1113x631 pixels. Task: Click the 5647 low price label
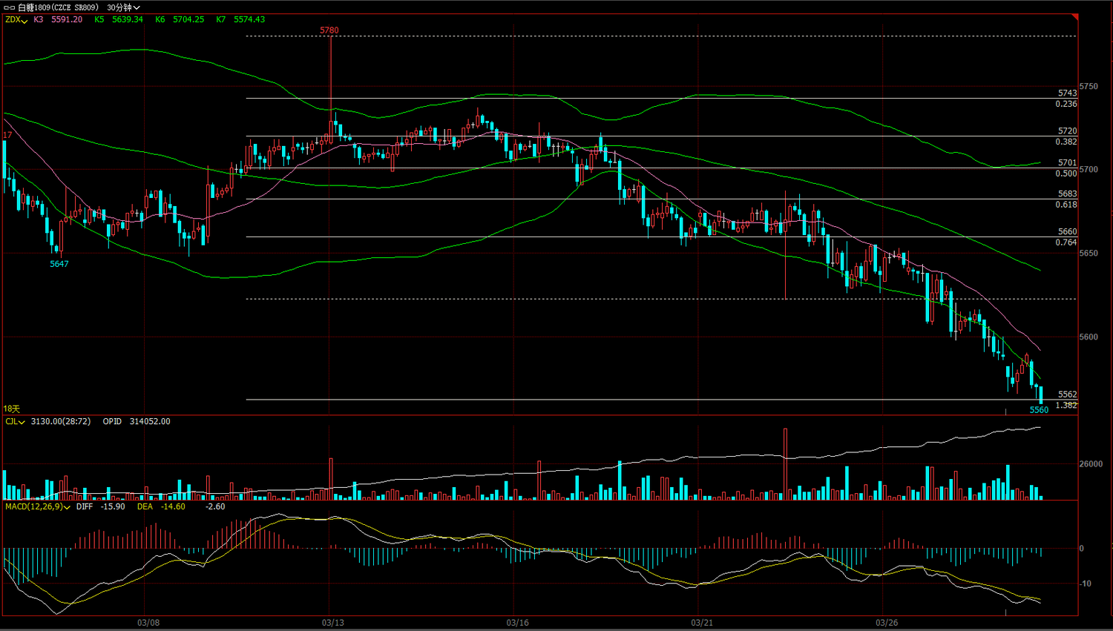(59, 264)
